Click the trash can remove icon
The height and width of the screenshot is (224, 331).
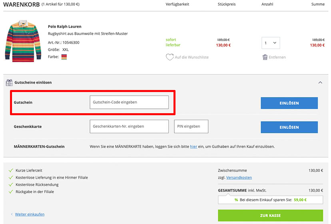click(x=265, y=57)
